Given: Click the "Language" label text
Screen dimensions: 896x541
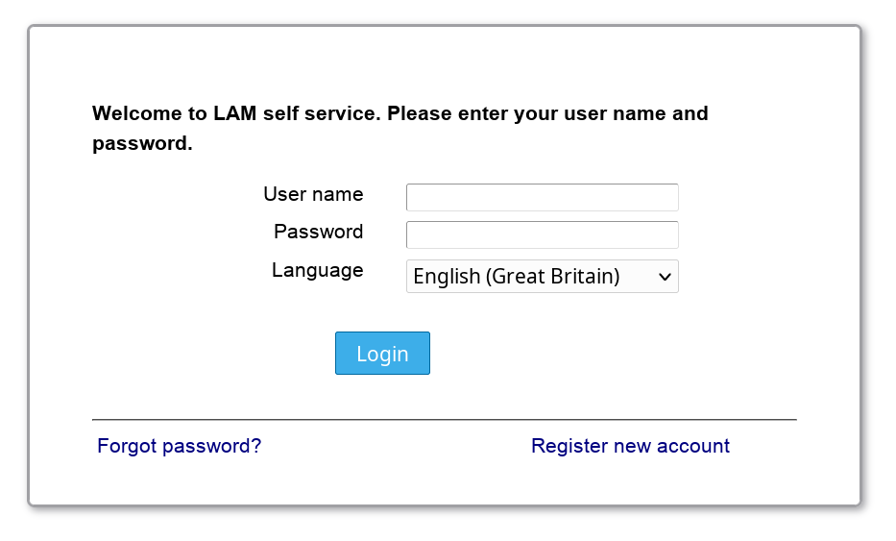Looking at the screenshot, I should (317, 270).
